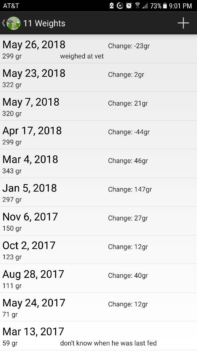Select the Nov 6, 2017 entry
This screenshot has width=197, height=351.
tap(98, 221)
